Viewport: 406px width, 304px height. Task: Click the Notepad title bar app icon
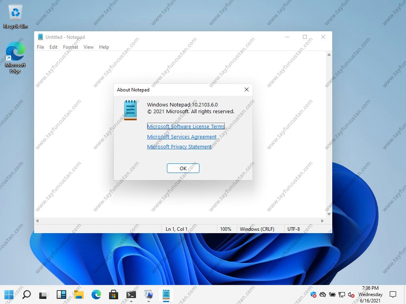40,37
